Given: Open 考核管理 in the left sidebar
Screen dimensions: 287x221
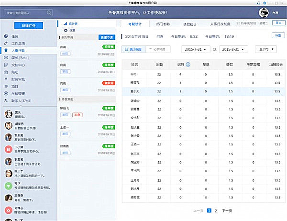Looking at the screenshot, I should coord(18,94).
